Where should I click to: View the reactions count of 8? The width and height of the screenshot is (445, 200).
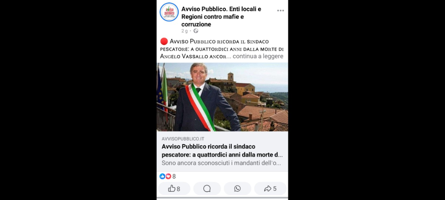point(174,176)
